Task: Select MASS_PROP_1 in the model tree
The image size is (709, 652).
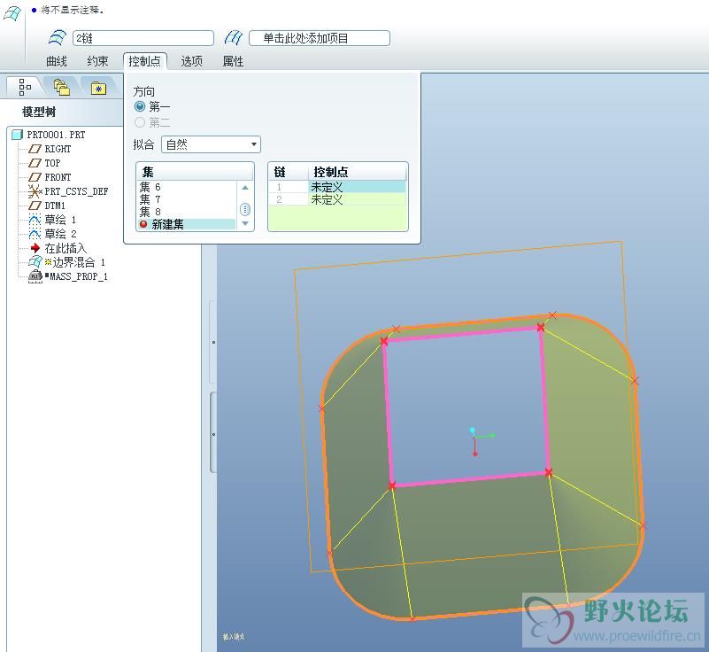Action: tap(79, 276)
